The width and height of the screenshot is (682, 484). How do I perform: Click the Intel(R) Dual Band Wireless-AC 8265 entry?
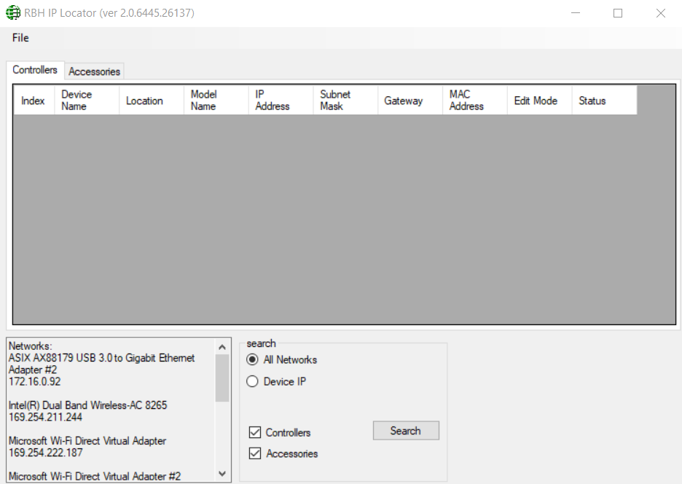coord(88,405)
